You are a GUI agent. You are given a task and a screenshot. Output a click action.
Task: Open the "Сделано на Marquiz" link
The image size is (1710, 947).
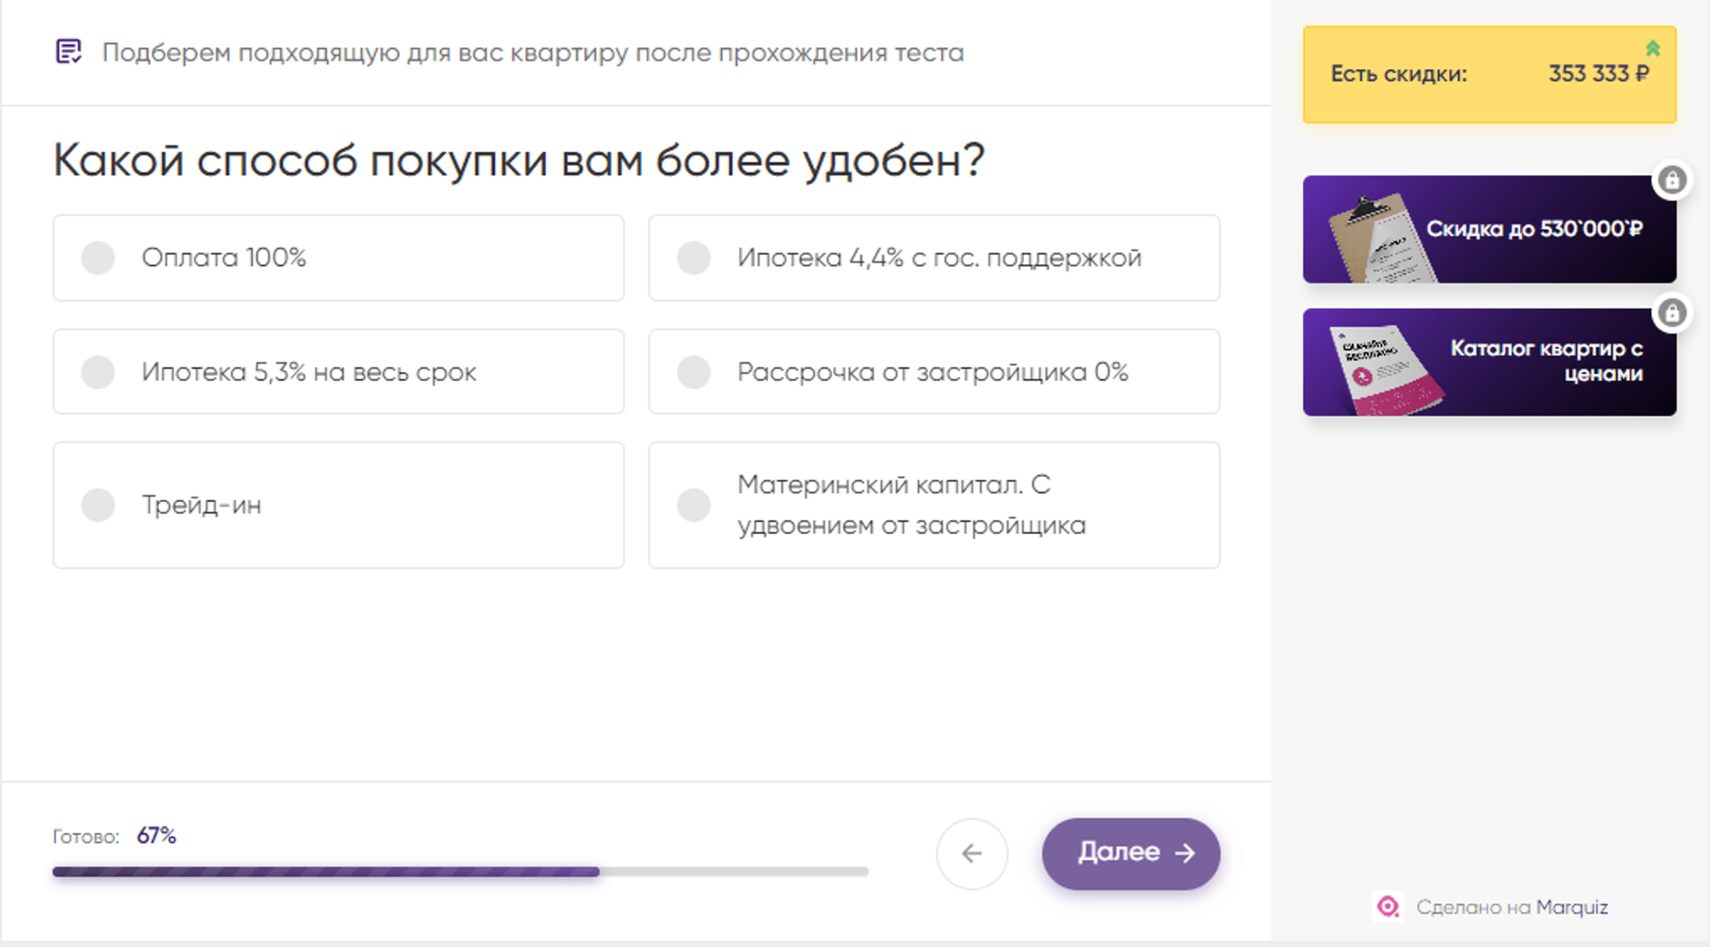pyautogui.click(x=1511, y=908)
